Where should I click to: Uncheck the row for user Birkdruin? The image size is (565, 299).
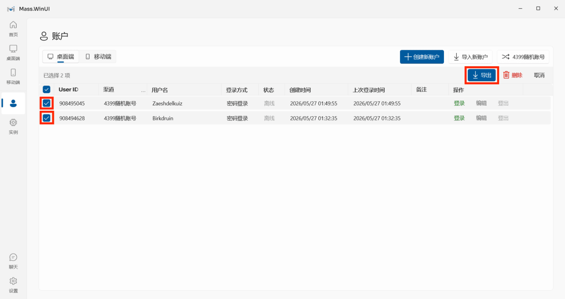click(x=47, y=118)
